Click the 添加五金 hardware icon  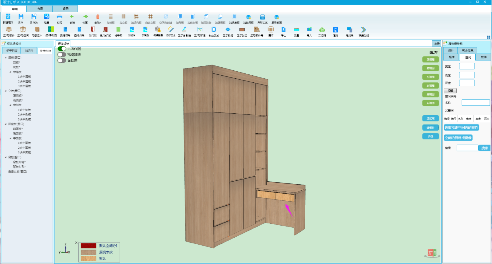(171, 30)
